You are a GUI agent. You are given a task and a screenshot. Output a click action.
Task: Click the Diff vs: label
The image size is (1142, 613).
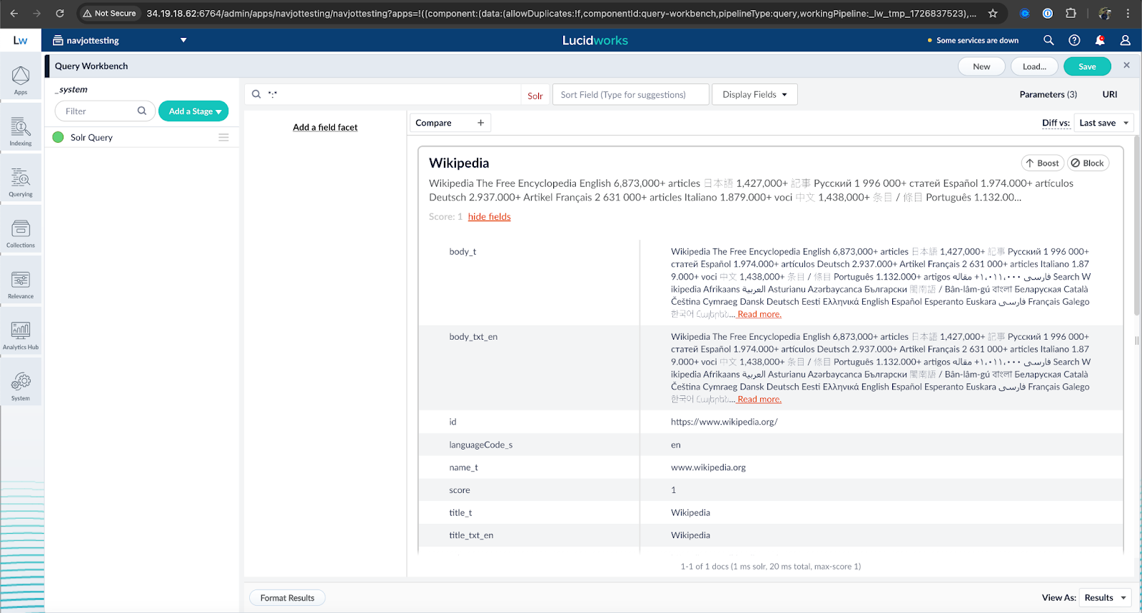(x=1056, y=123)
